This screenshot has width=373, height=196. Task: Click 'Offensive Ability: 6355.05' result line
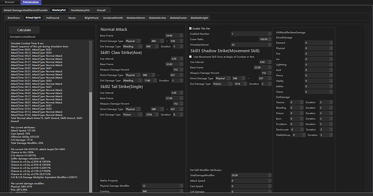click(25, 137)
